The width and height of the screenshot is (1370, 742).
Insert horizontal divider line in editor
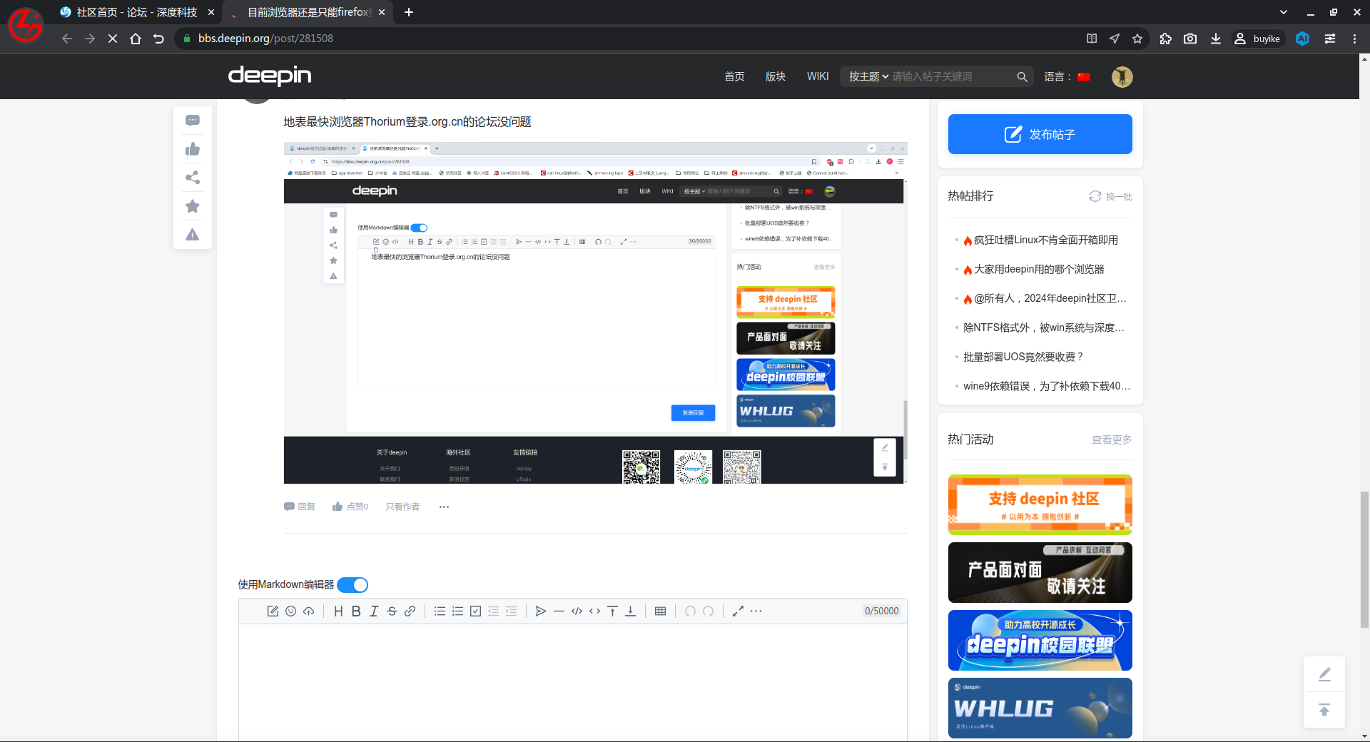[x=559, y=611]
